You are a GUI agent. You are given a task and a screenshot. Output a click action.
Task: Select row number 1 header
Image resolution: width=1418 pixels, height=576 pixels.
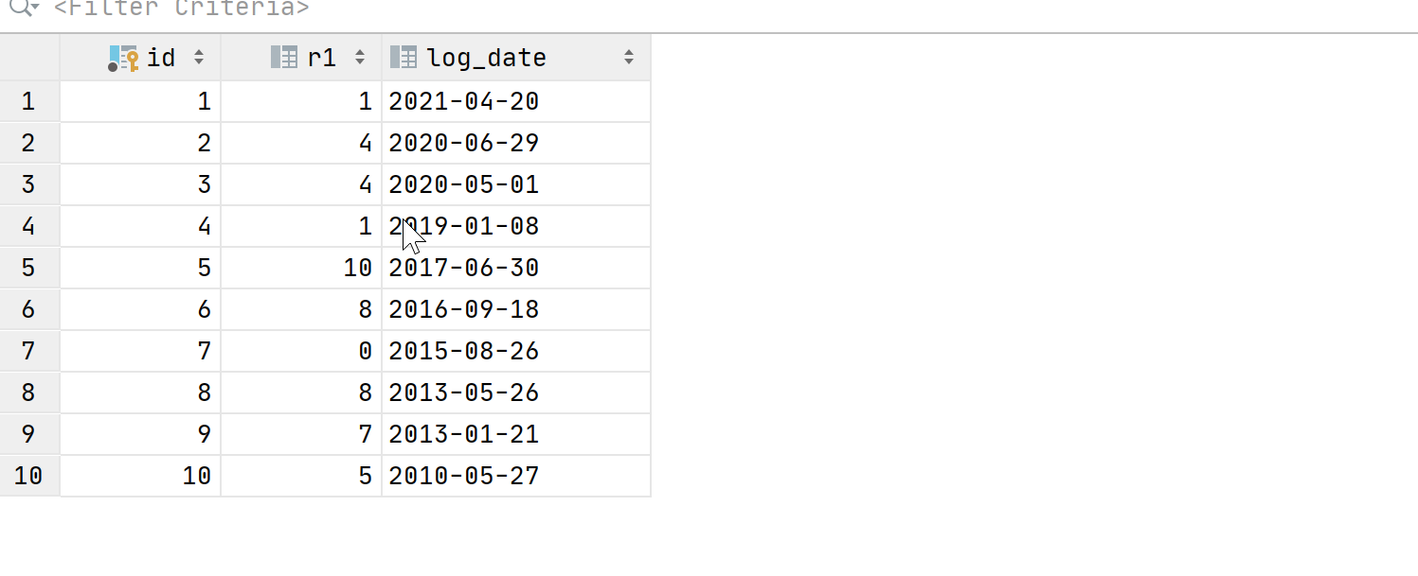point(29,101)
